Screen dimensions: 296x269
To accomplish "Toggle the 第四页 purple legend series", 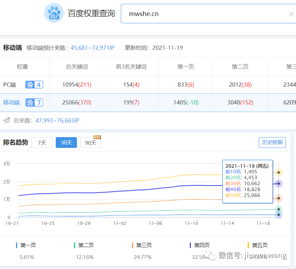I will [x=200, y=245].
